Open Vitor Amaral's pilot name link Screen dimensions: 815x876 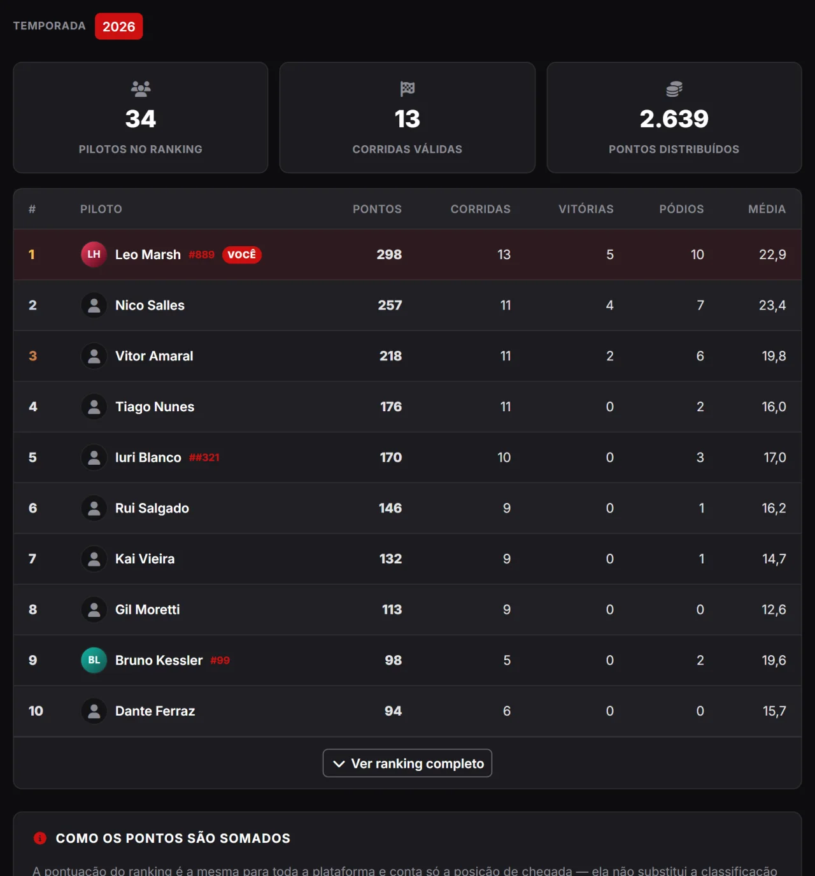tap(154, 356)
